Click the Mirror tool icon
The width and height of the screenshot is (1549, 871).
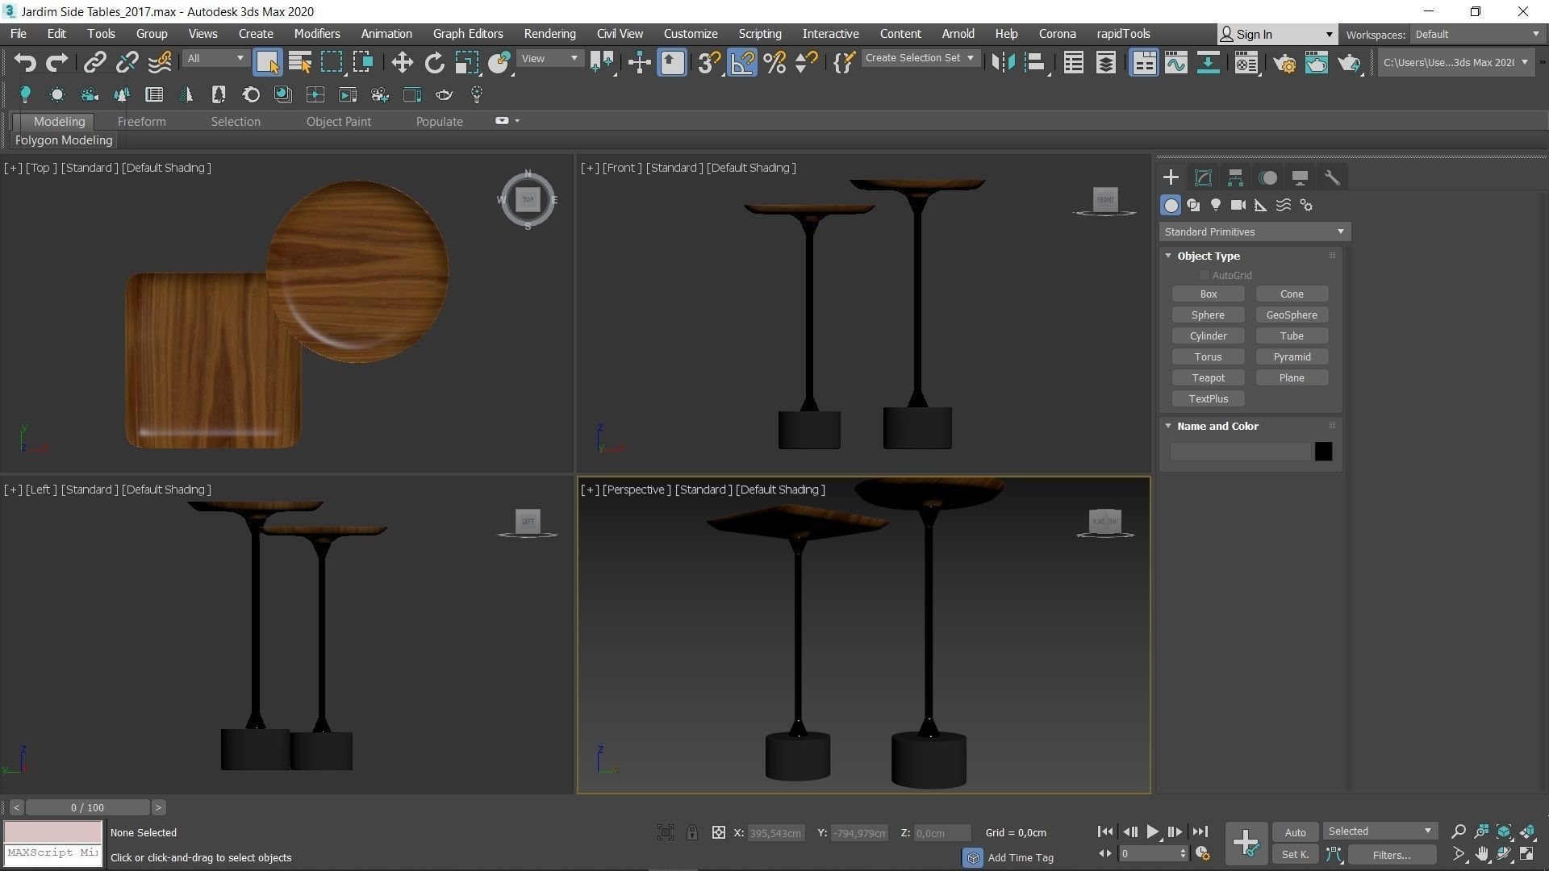(1003, 62)
